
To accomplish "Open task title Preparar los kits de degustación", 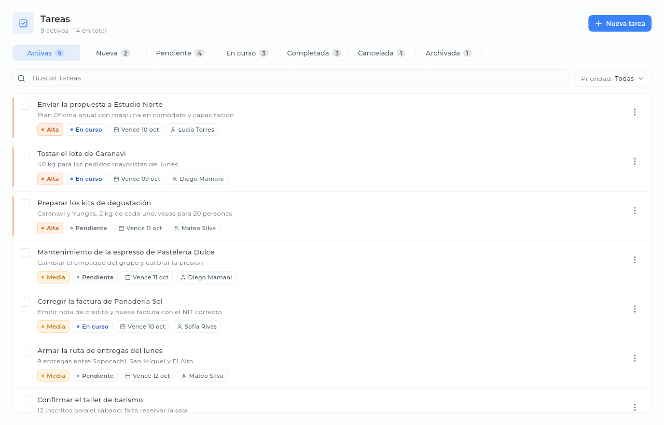I will coord(94,203).
